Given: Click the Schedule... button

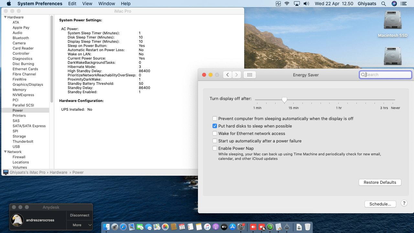Looking at the screenshot, I should click(380, 204).
